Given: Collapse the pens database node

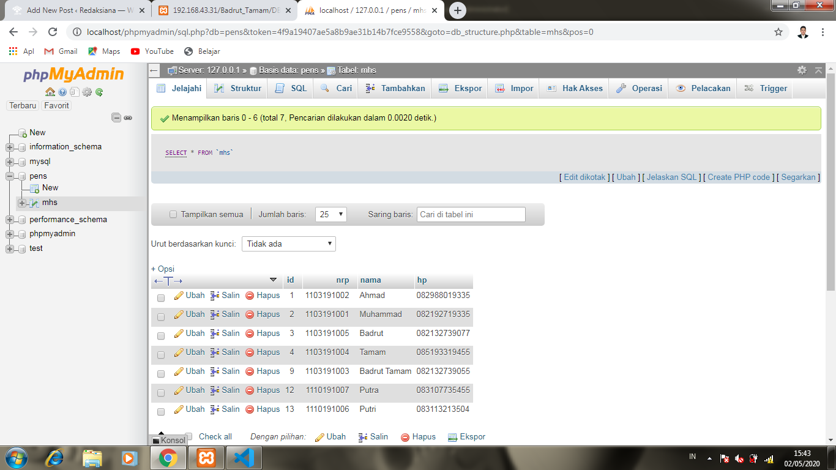Looking at the screenshot, I should click(10, 176).
